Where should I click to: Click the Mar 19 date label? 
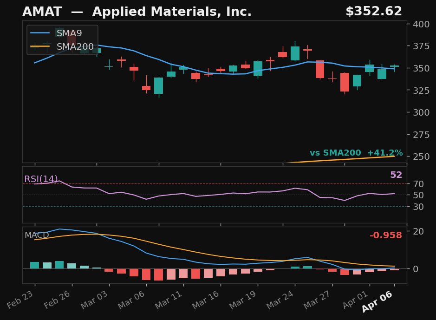point(243,300)
